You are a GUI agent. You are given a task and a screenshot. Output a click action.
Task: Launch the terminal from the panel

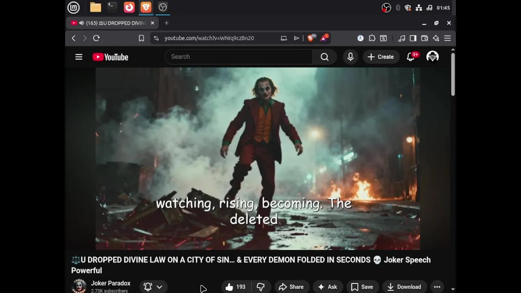point(112,7)
